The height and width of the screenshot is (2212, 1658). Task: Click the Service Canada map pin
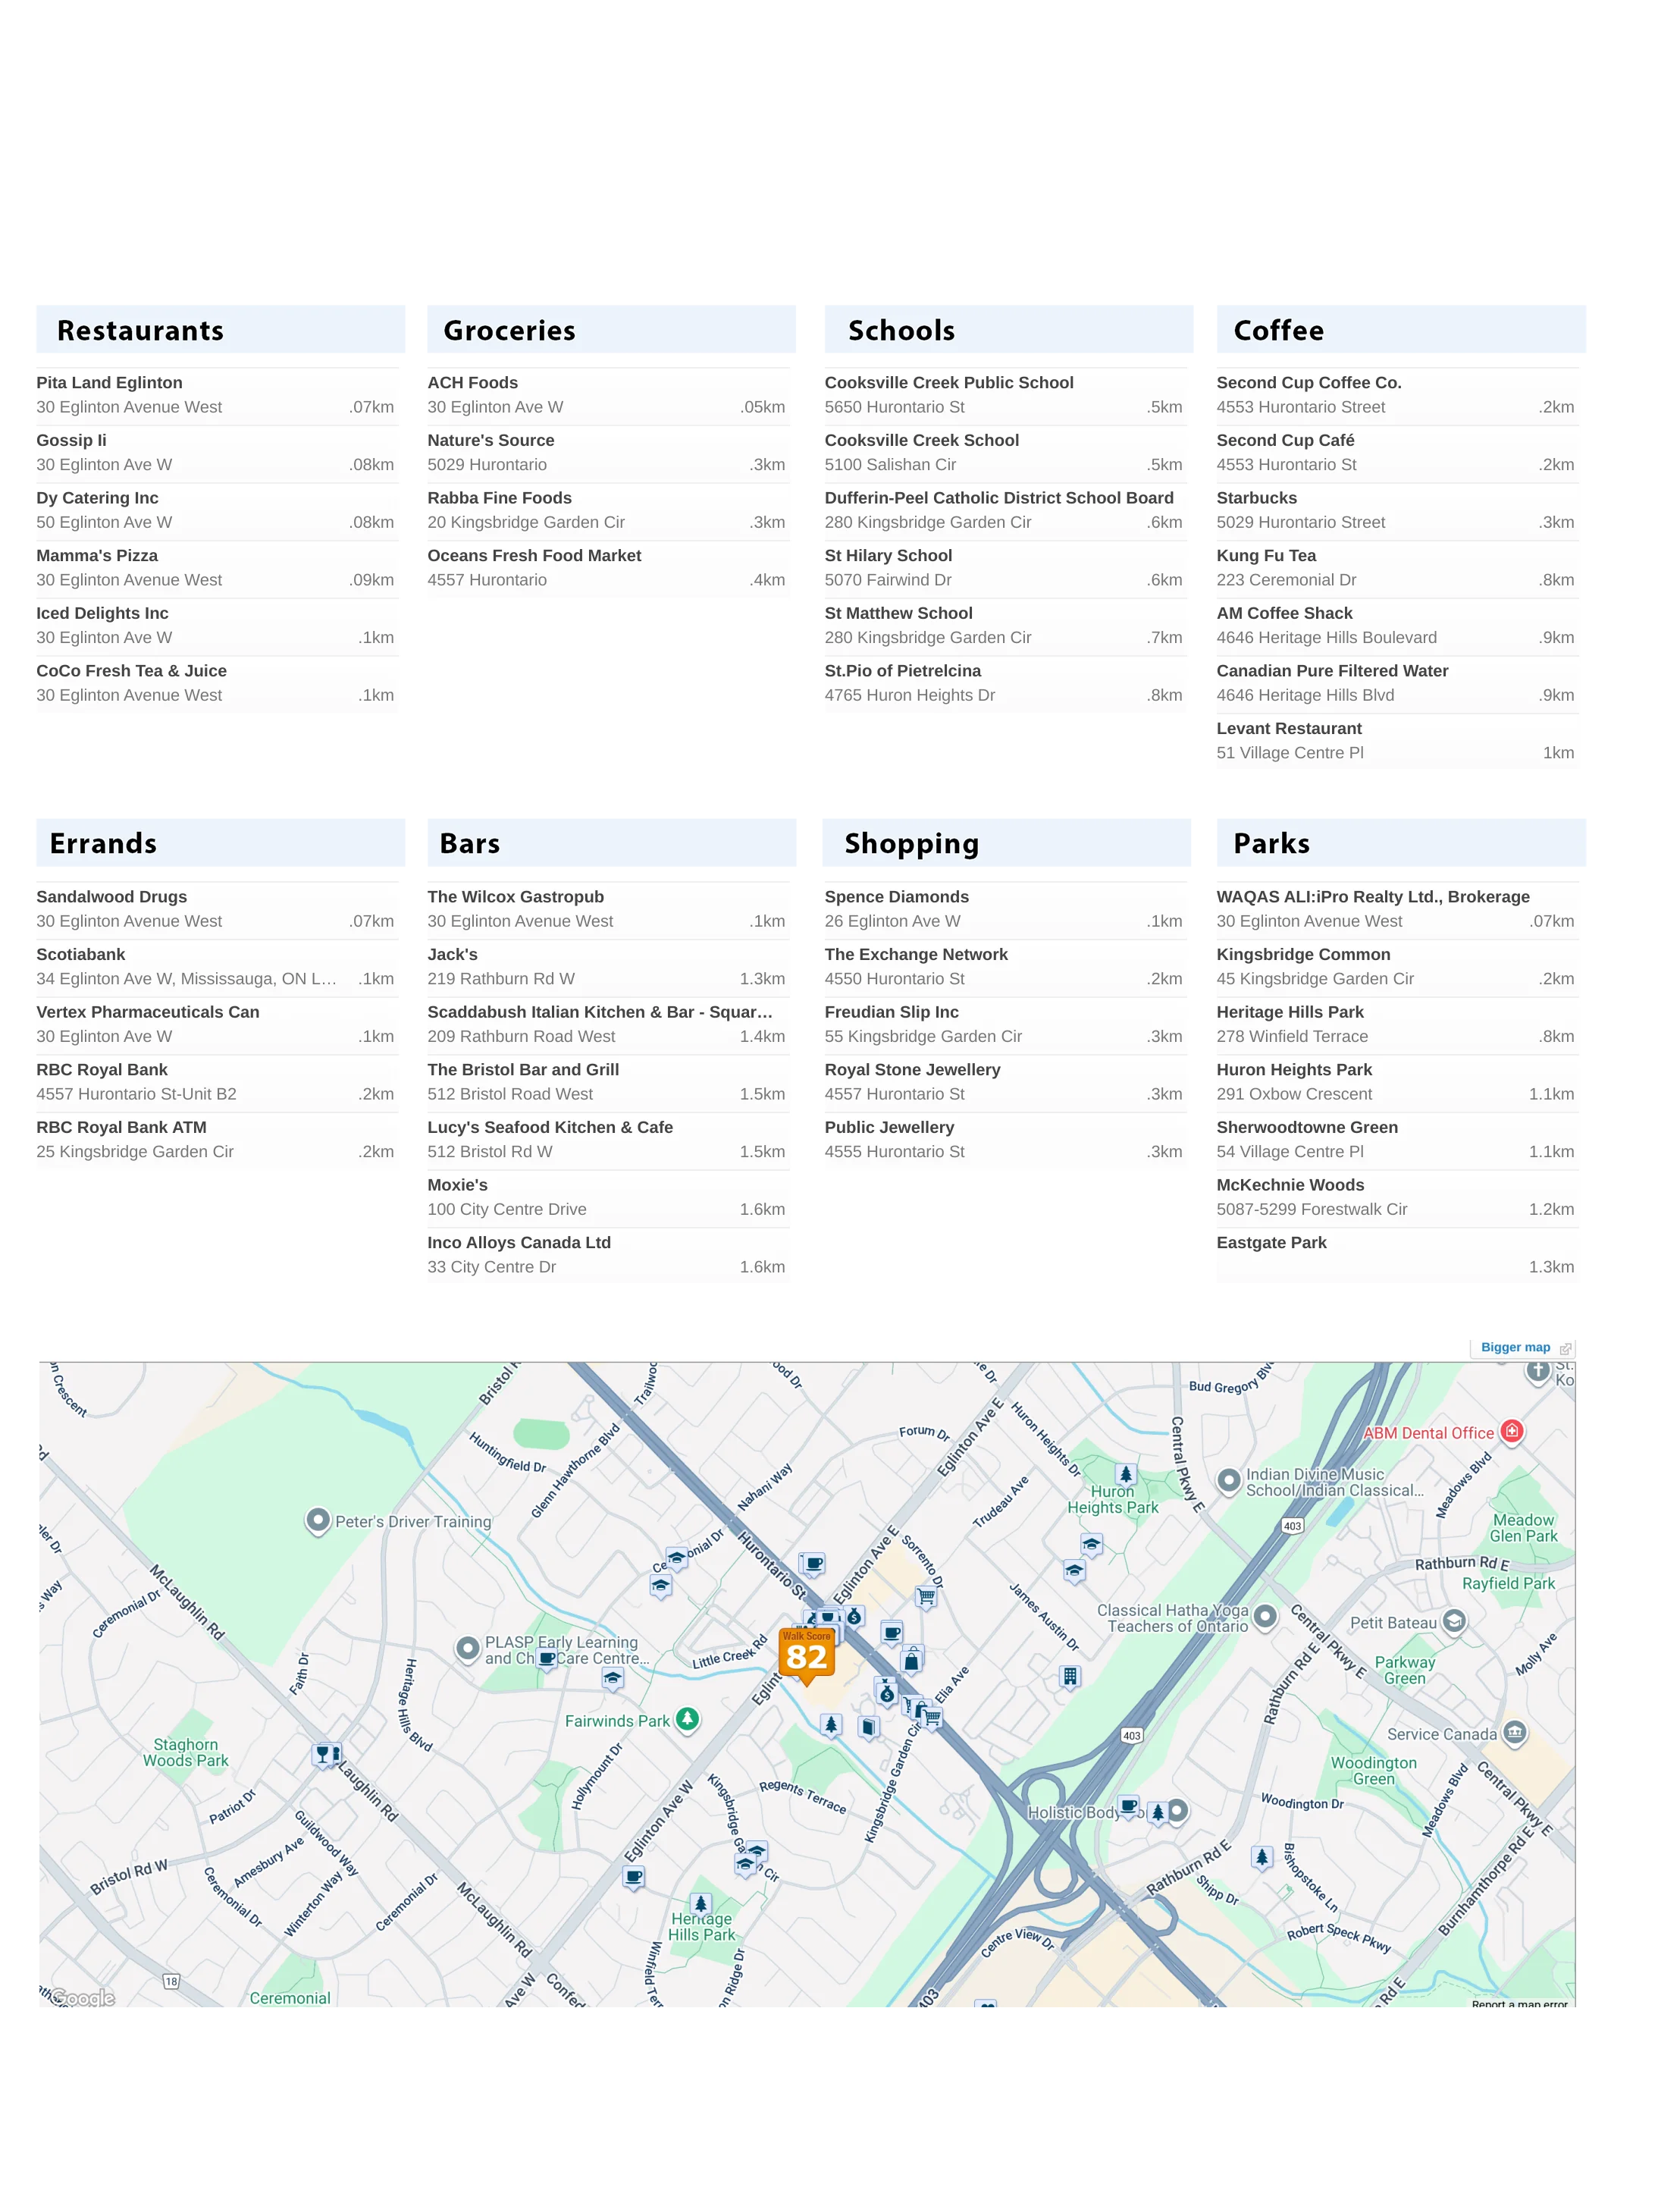point(1515,1733)
